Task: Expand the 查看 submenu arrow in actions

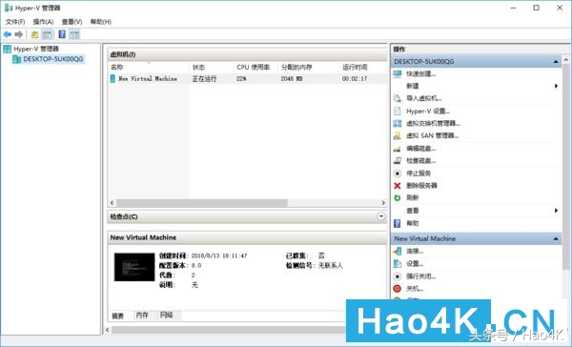Action: pyautogui.click(x=556, y=211)
